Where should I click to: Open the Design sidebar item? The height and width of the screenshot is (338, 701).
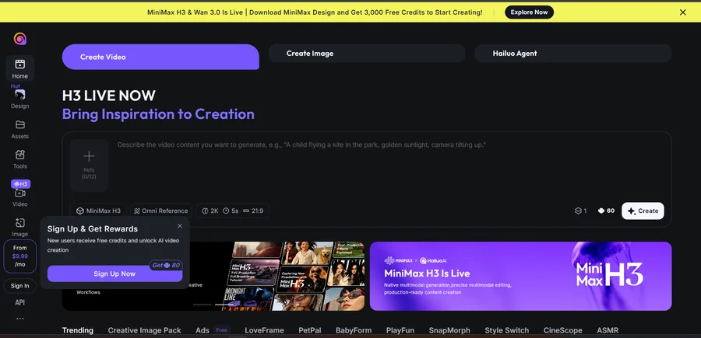point(19,99)
